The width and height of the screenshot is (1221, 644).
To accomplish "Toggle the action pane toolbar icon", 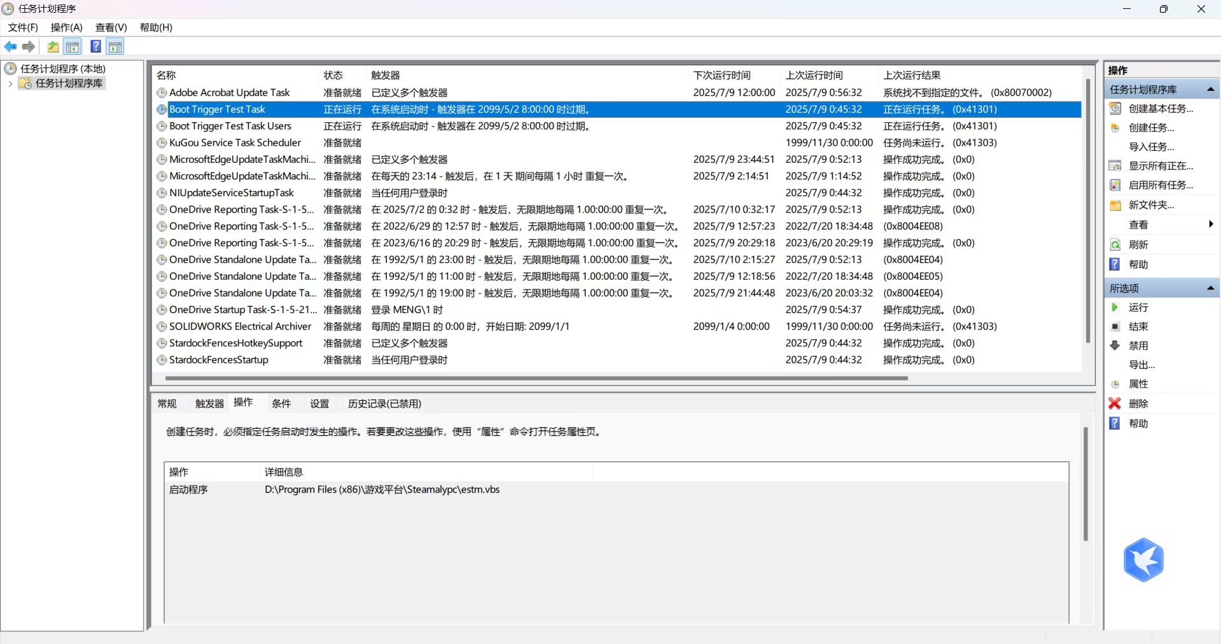I will point(115,46).
